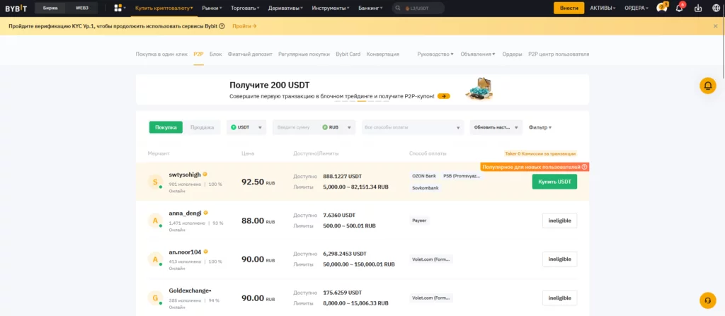Click ineligible button for an.noor104

[x=559, y=259]
